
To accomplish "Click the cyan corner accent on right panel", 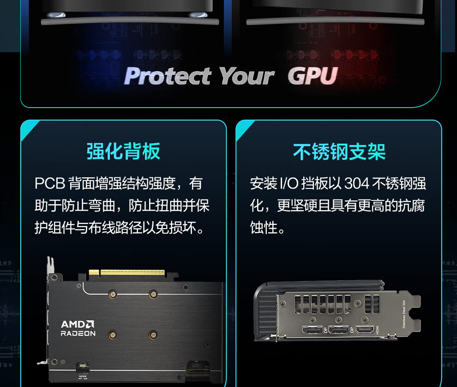I will pyautogui.click(x=245, y=130).
